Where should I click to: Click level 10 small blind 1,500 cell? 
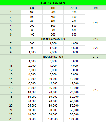click(32, 61)
